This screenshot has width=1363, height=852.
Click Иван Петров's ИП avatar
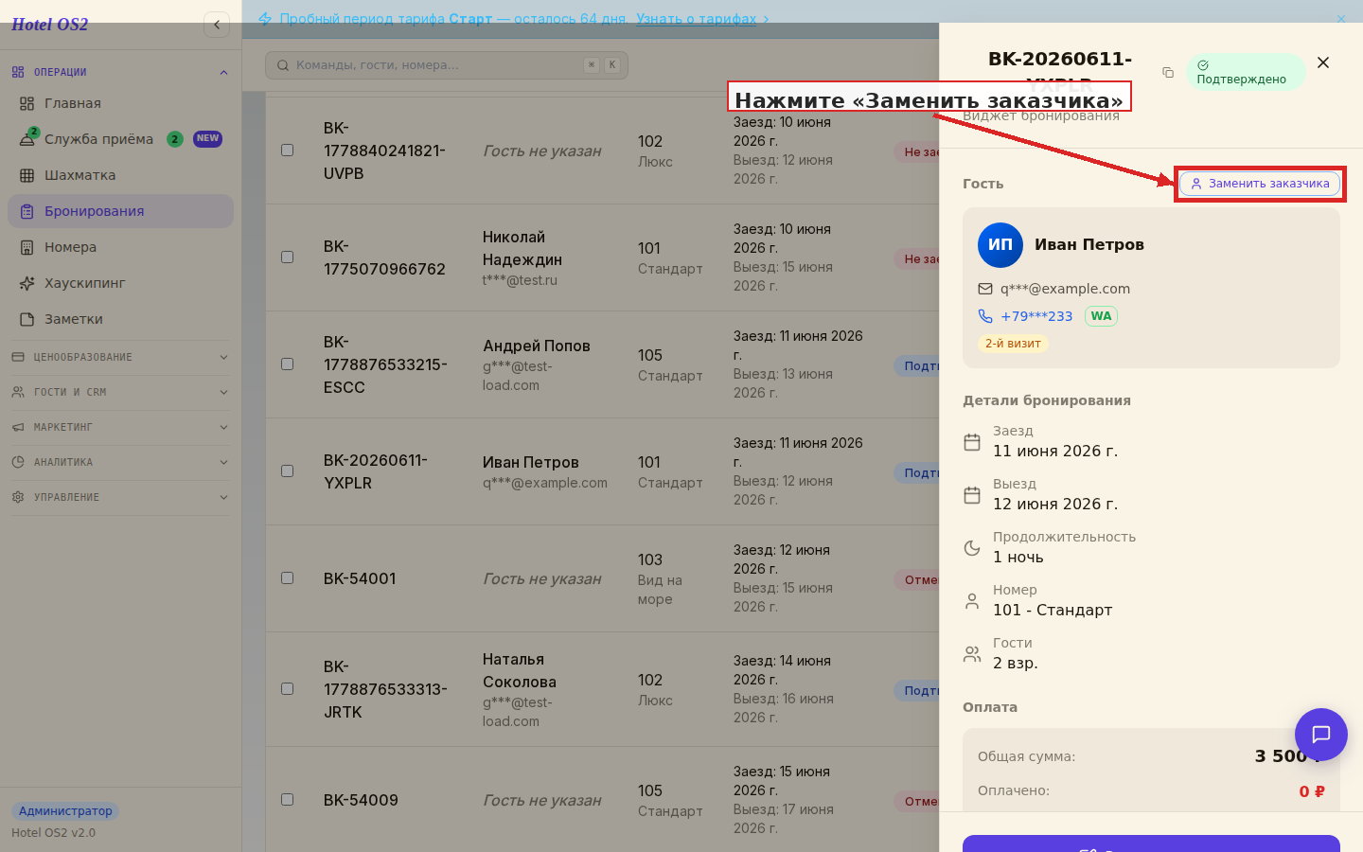pyautogui.click(x=1000, y=245)
